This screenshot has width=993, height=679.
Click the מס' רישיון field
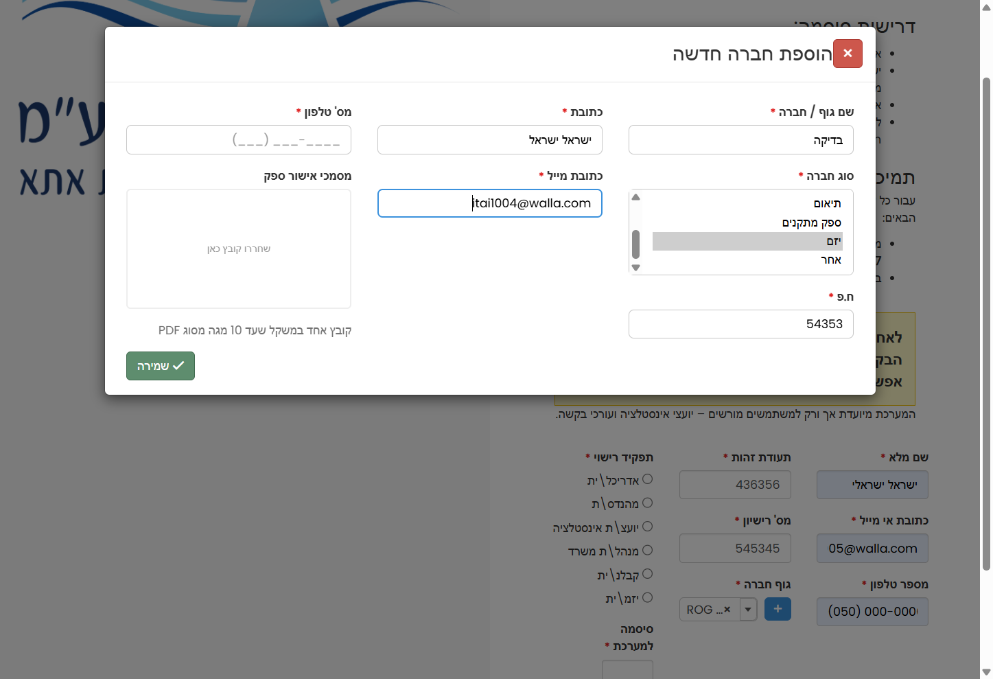[735, 549]
